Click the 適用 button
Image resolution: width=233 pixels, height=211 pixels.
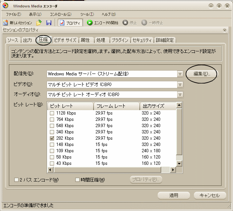click(x=174, y=195)
